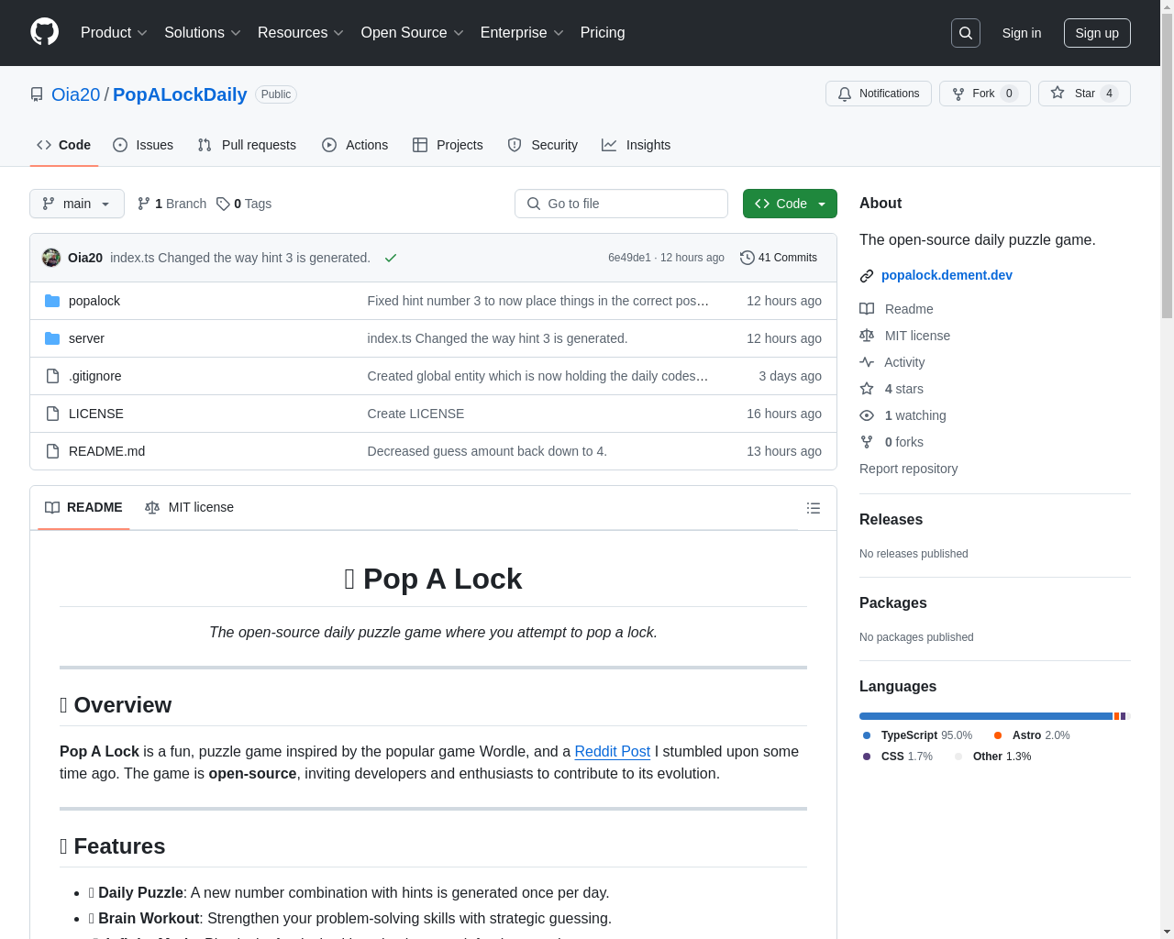1174x939 pixels.
Task: Click Oia20 avatar in commit row
Action: [x=51, y=258]
